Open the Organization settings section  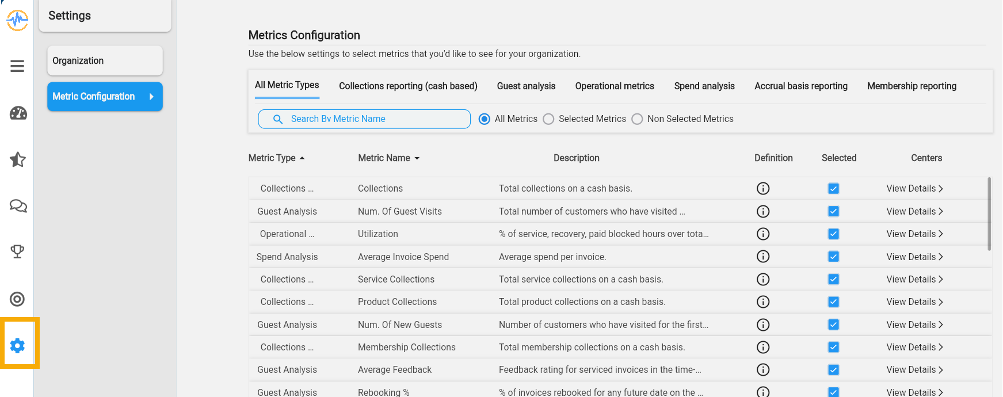coord(105,61)
